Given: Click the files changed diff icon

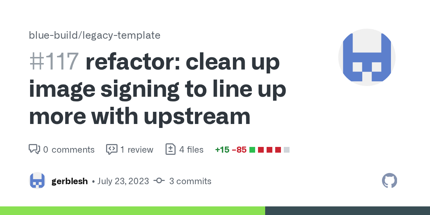Looking at the screenshot, I should coord(170,149).
